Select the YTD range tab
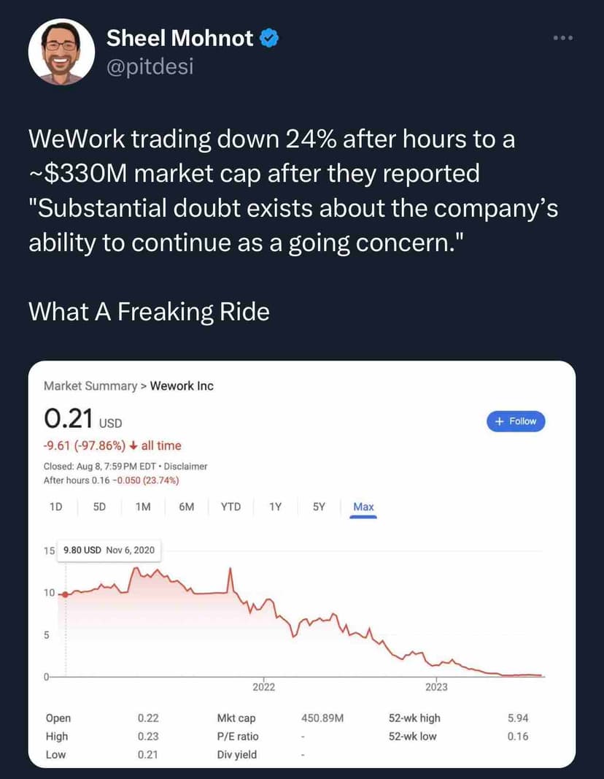 pyautogui.click(x=231, y=507)
